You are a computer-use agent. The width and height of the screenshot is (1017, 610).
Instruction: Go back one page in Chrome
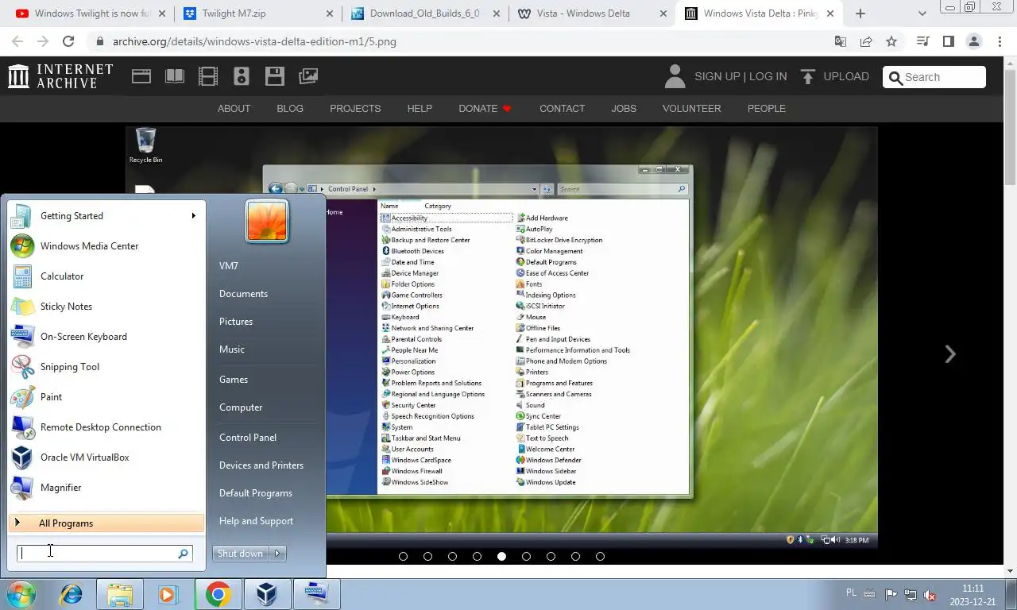(17, 41)
